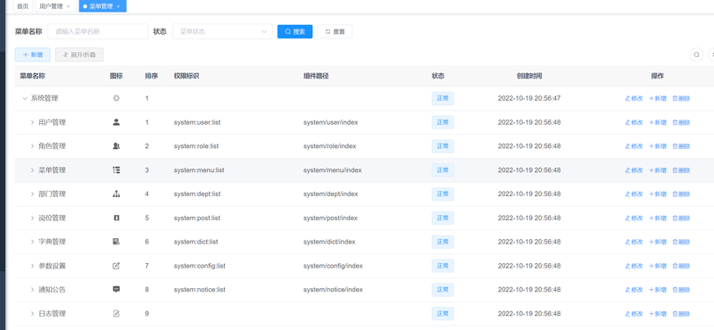Expand the 岗位管理 row

(x=32, y=218)
